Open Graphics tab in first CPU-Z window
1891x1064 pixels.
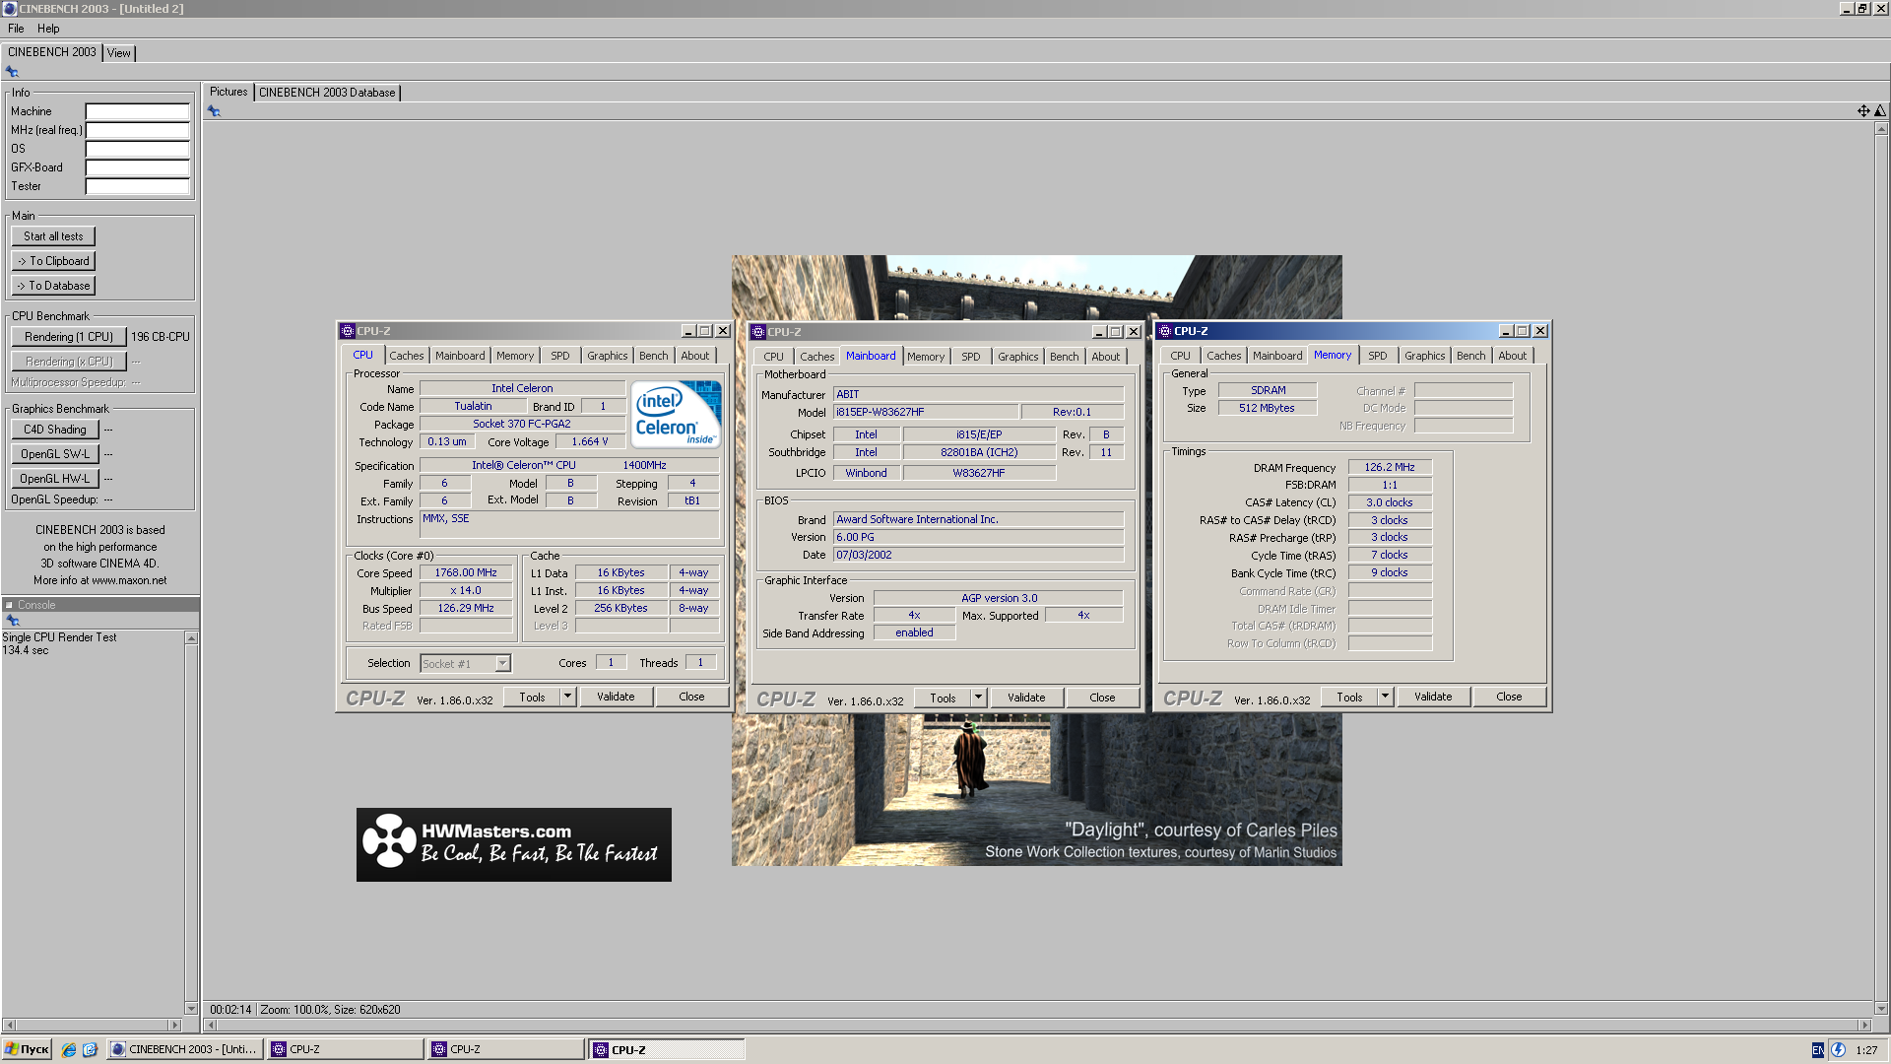pos(607,356)
